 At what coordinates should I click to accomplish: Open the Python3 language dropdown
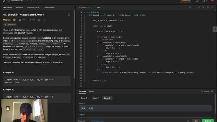tap(84, 7)
